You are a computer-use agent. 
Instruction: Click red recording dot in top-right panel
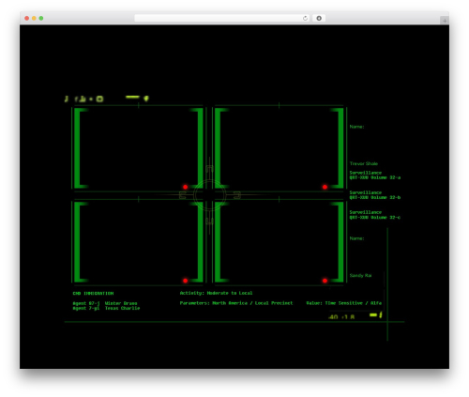coord(325,187)
